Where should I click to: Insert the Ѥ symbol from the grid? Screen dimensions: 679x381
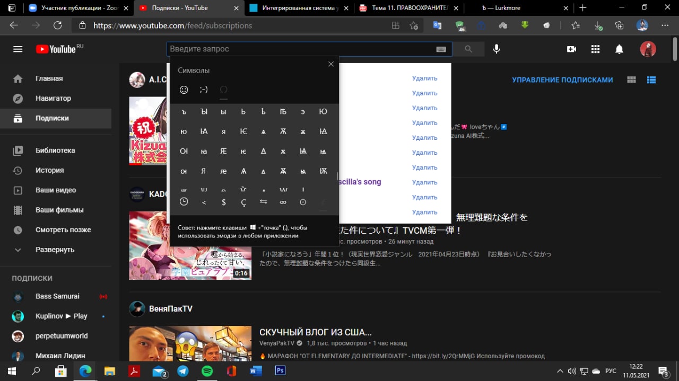click(x=243, y=131)
